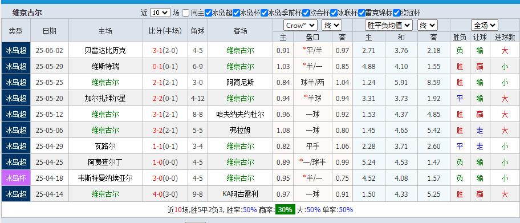
Task: Select the 冰岛超 cell for 25-06-02
Action: tap(16, 50)
